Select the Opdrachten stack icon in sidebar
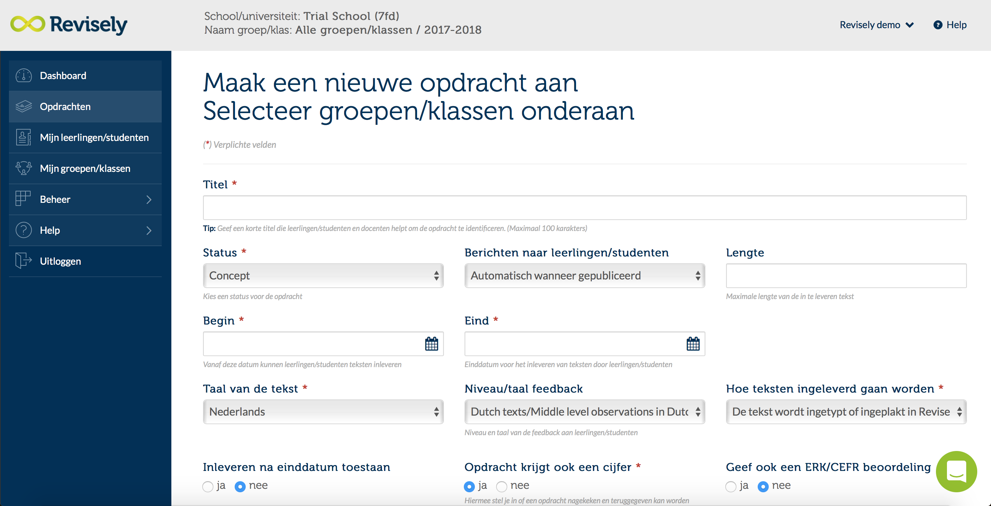The height and width of the screenshot is (506, 991). point(23,106)
